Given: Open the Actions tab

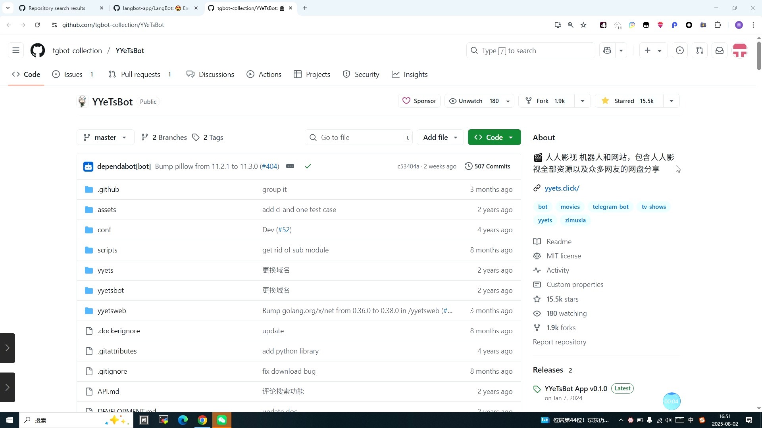Looking at the screenshot, I should point(264,75).
